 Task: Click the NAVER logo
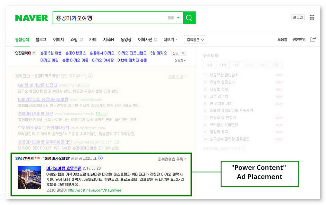pos(32,18)
